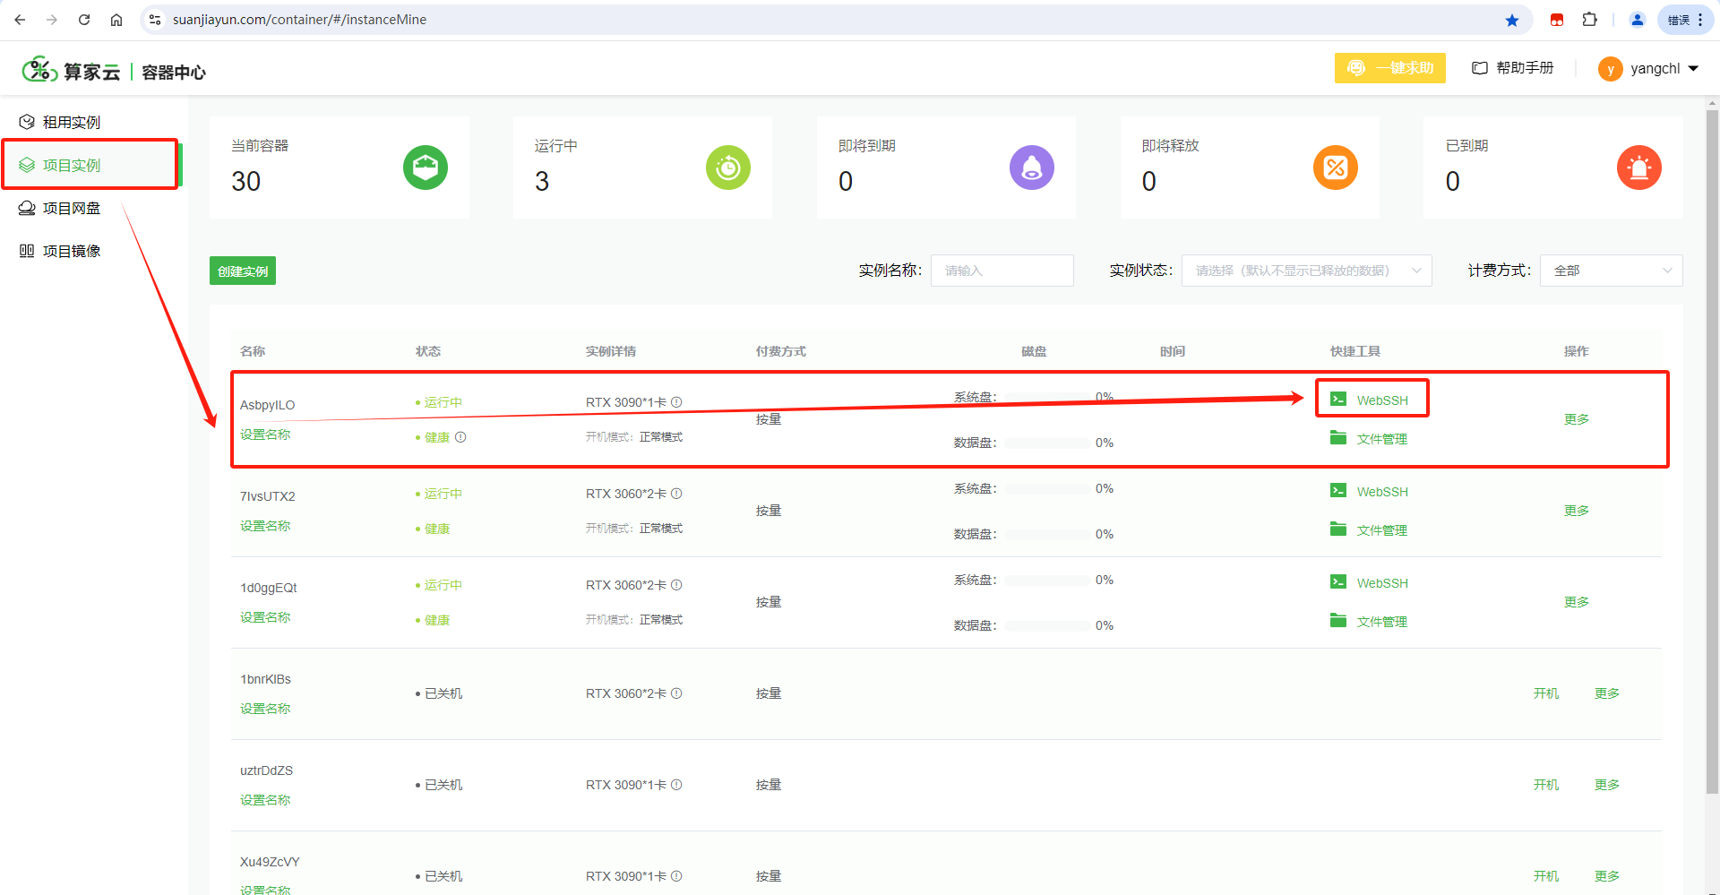This screenshot has width=1720, height=895.
Task: Open the 帮助手册 link
Action: coord(1513,68)
